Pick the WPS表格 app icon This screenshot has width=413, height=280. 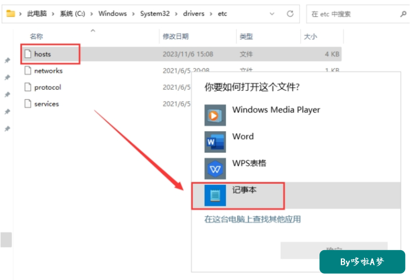tap(215, 168)
